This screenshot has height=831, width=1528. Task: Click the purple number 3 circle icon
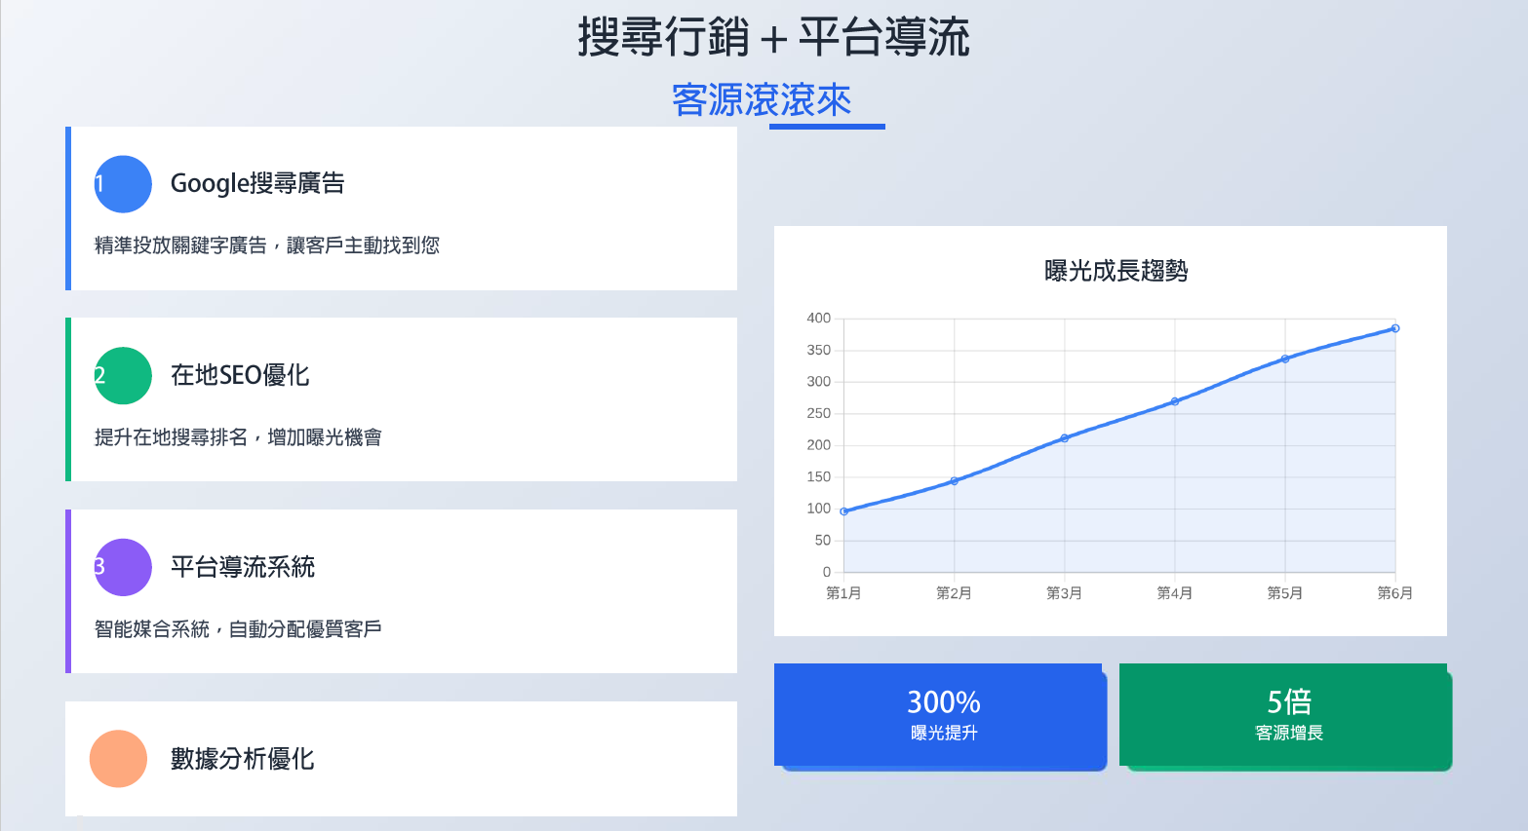[123, 567]
